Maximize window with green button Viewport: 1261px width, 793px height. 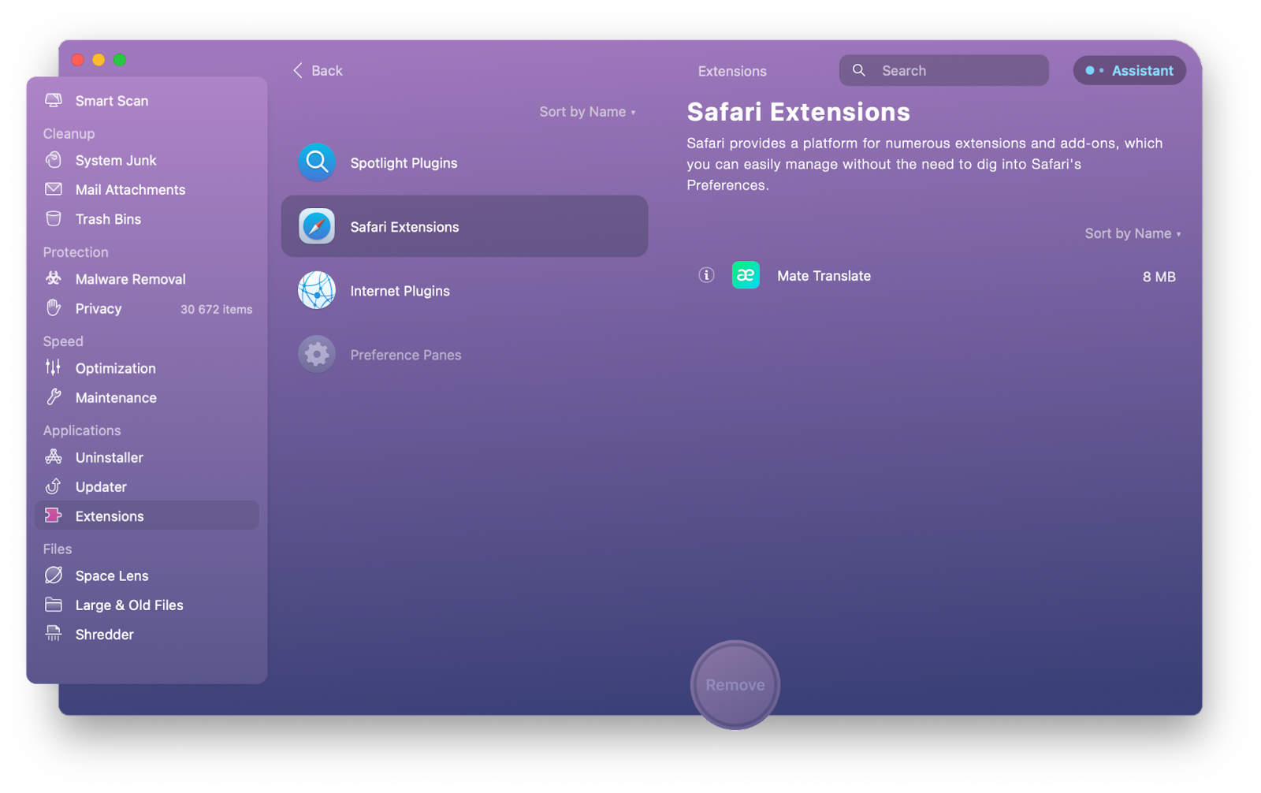coord(120,60)
